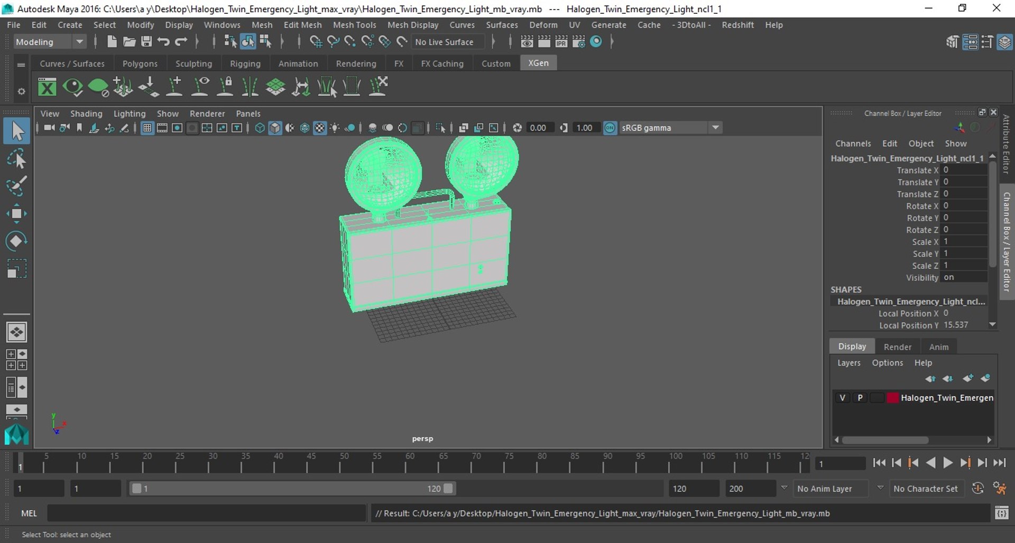Start IPR render icon
The width and height of the screenshot is (1015, 543).
[x=561, y=42]
